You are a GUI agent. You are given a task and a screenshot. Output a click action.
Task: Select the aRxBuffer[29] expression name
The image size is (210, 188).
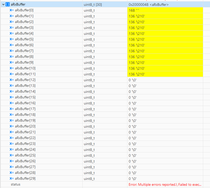click(x=25, y=178)
